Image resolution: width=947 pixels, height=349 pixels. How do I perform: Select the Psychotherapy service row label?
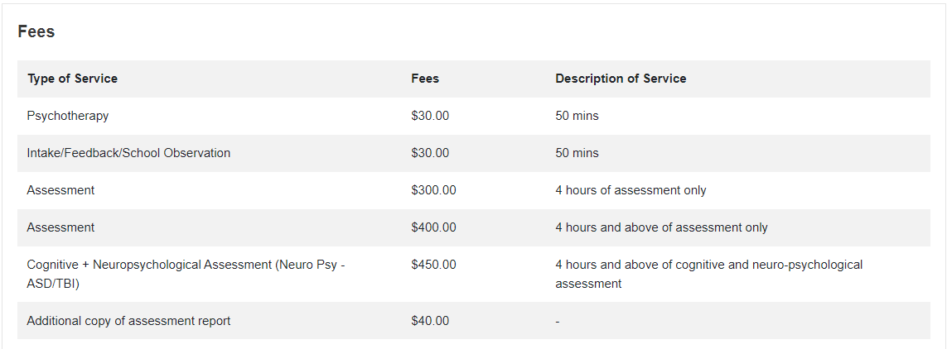click(68, 116)
